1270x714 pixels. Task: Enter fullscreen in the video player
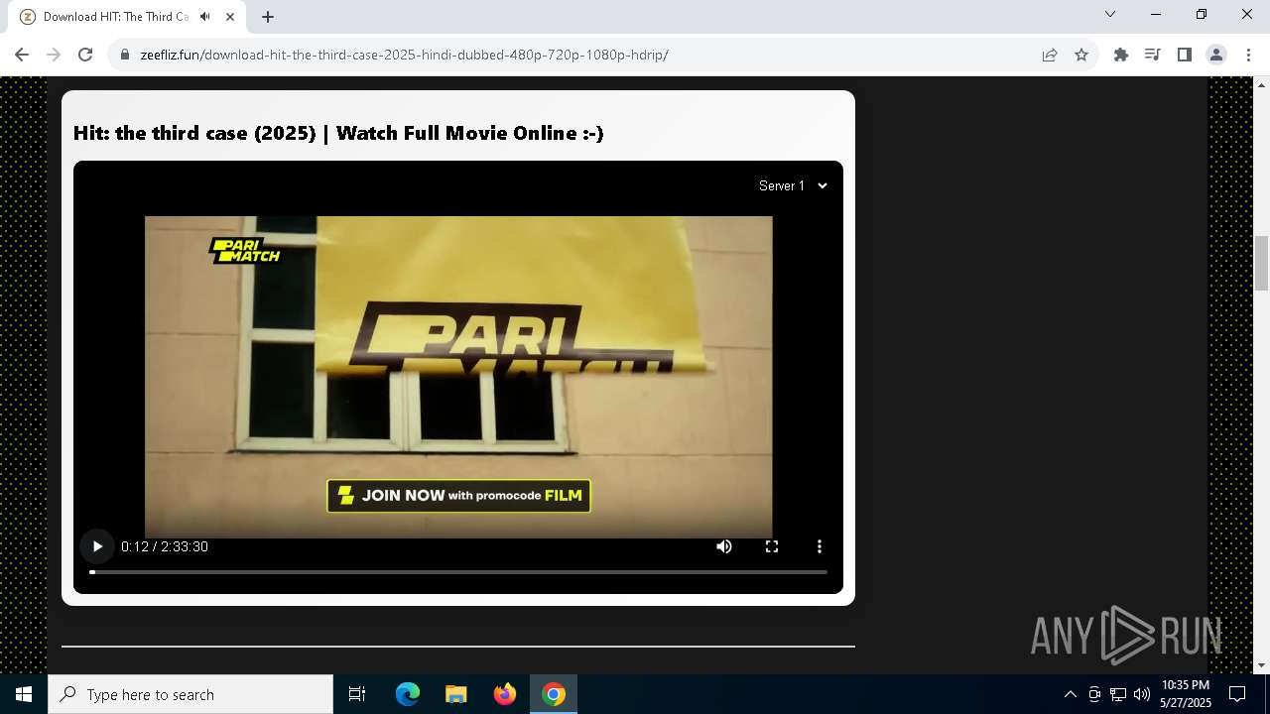(772, 546)
